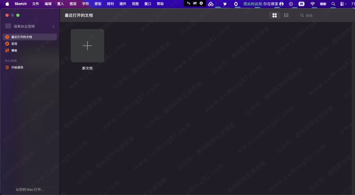Screen dimensions: 355x195
Task: Open Spotlight search from the menu bar
Action: [333, 4]
